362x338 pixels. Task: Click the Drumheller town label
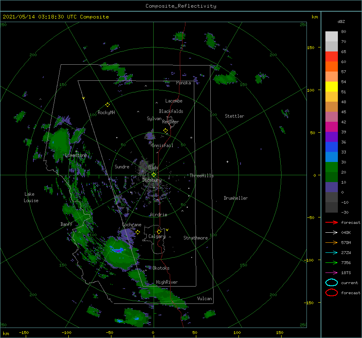tap(236, 198)
